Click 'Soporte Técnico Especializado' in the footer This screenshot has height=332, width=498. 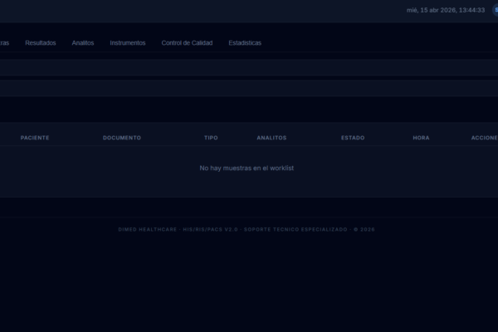(295, 229)
